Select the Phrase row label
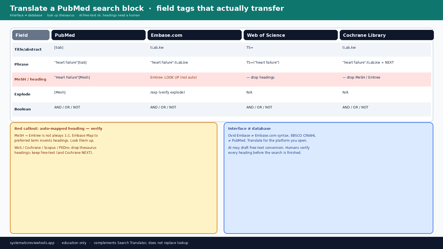 pyautogui.click(x=21, y=64)
